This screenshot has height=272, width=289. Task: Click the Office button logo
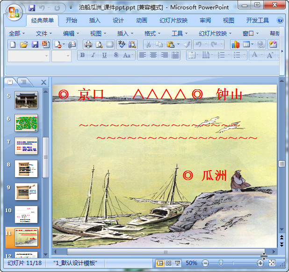[x=14, y=12]
